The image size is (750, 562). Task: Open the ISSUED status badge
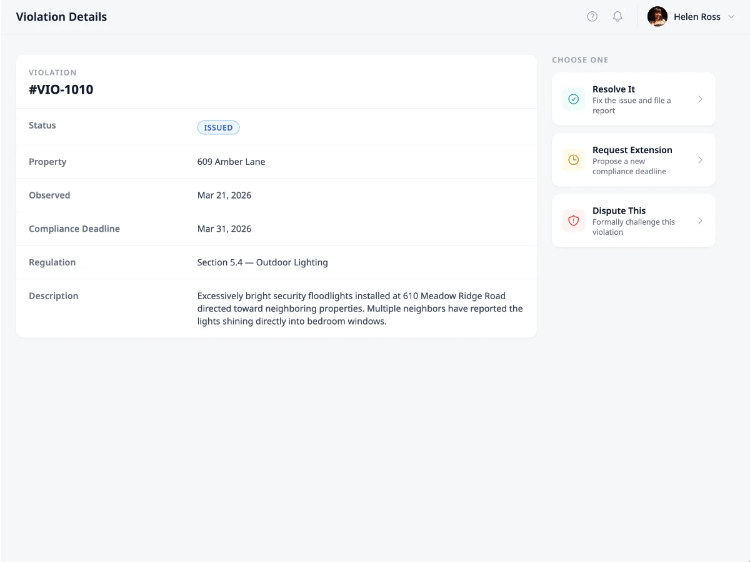(x=218, y=127)
